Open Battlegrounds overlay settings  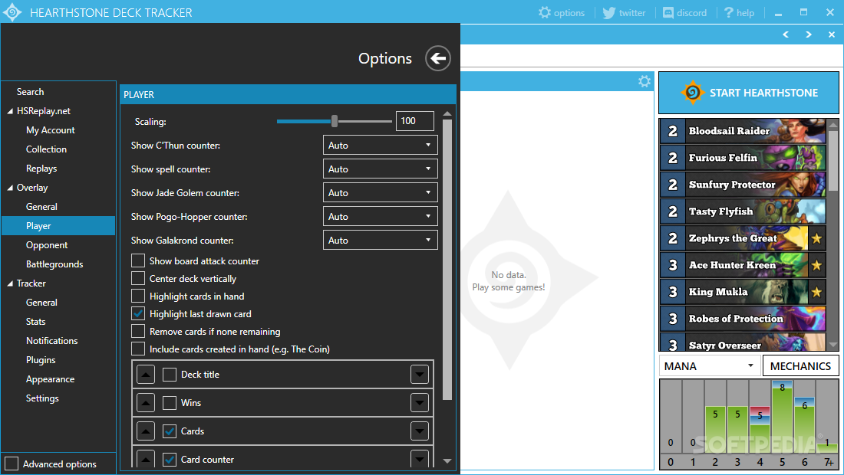tap(54, 264)
